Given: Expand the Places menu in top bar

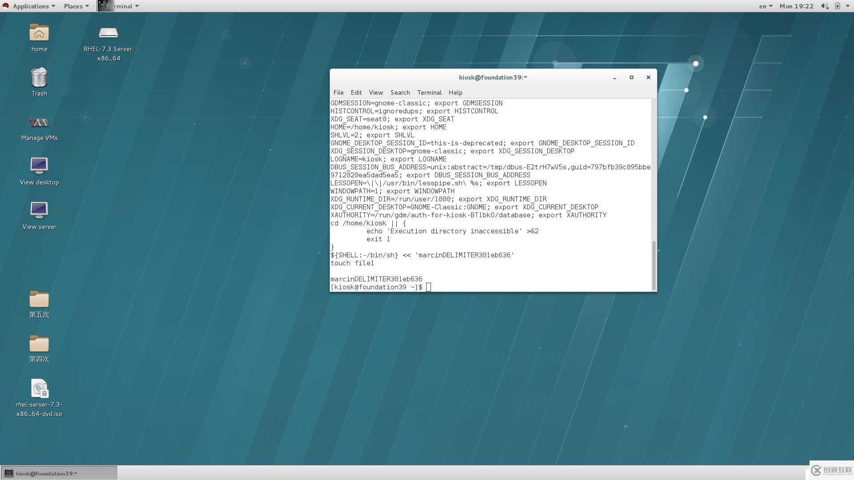Looking at the screenshot, I should coord(73,6).
